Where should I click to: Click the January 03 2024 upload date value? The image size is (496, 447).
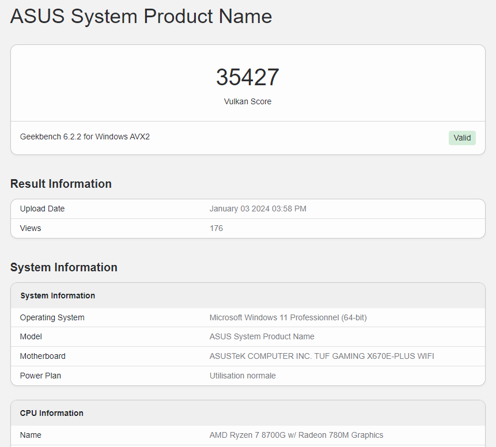[258, 209]
